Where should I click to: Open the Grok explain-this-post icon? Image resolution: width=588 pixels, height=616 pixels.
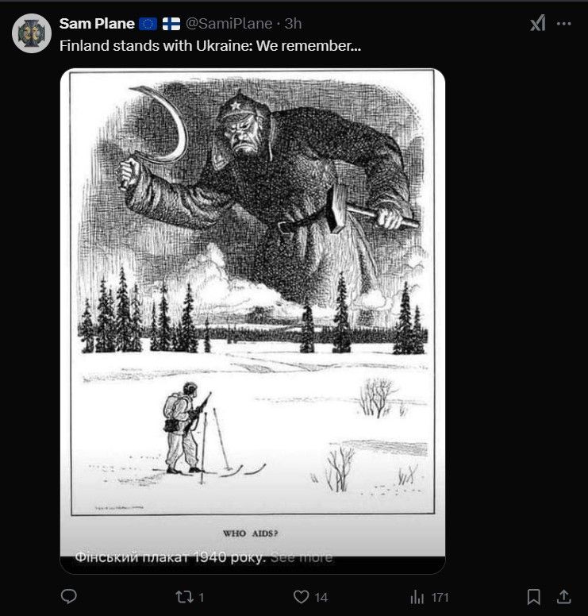pos(537,24)
